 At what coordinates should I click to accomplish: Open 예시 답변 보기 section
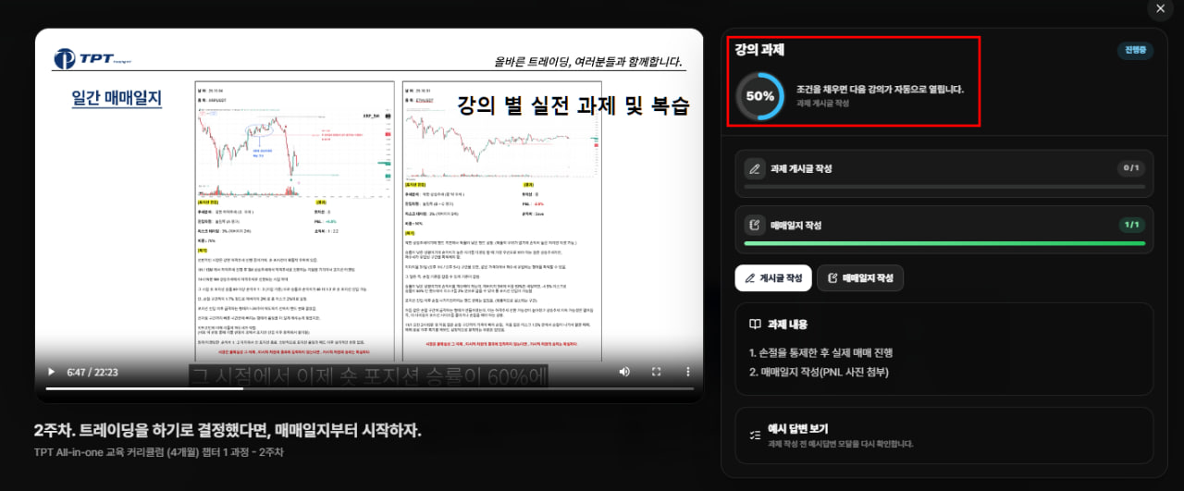click(944, 436)
